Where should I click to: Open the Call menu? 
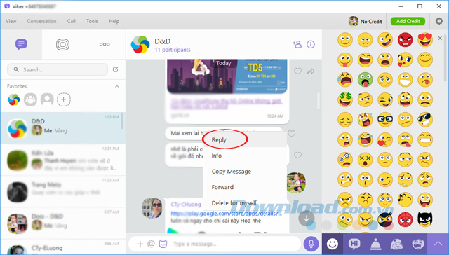[72, 21]
